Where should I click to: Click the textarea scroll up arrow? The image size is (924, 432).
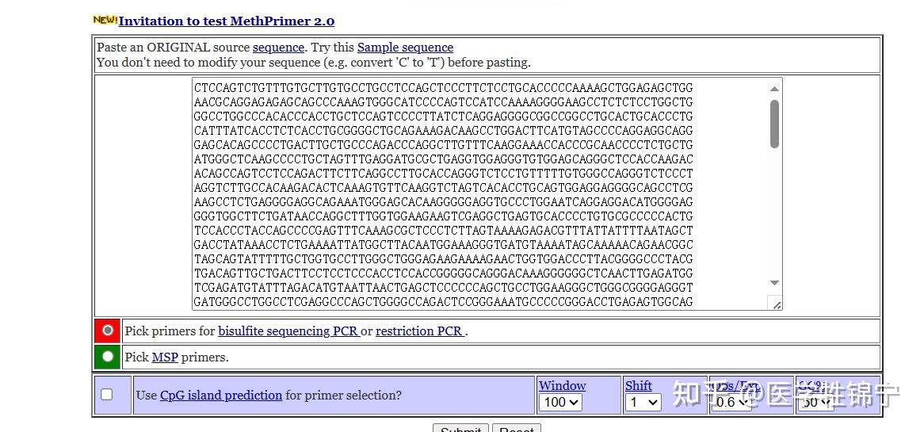point(774,89)
